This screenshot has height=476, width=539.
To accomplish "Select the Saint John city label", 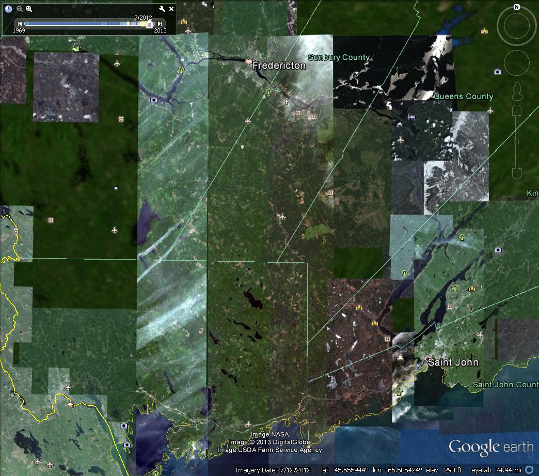I will [453, 362].
